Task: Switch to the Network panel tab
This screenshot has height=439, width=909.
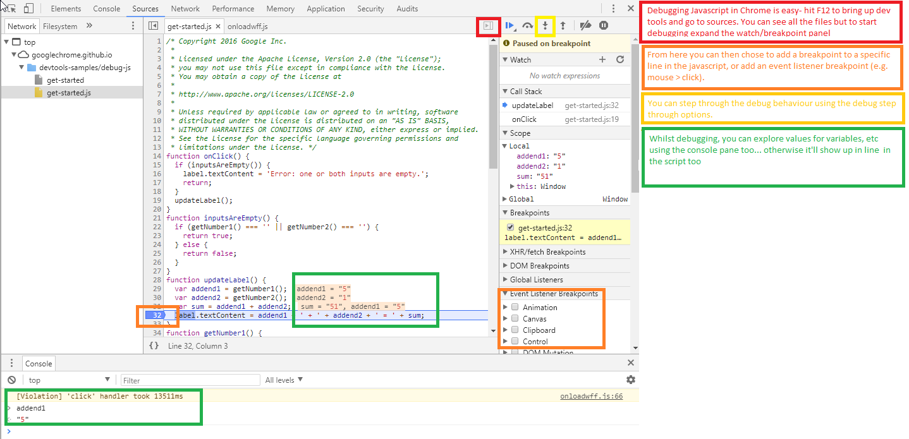Action: coord(185,9)
